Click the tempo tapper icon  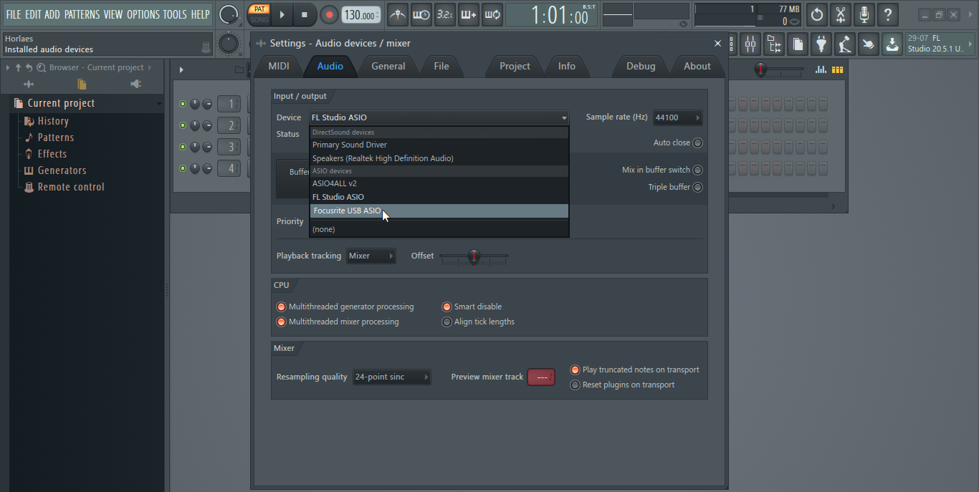(845, 44)
